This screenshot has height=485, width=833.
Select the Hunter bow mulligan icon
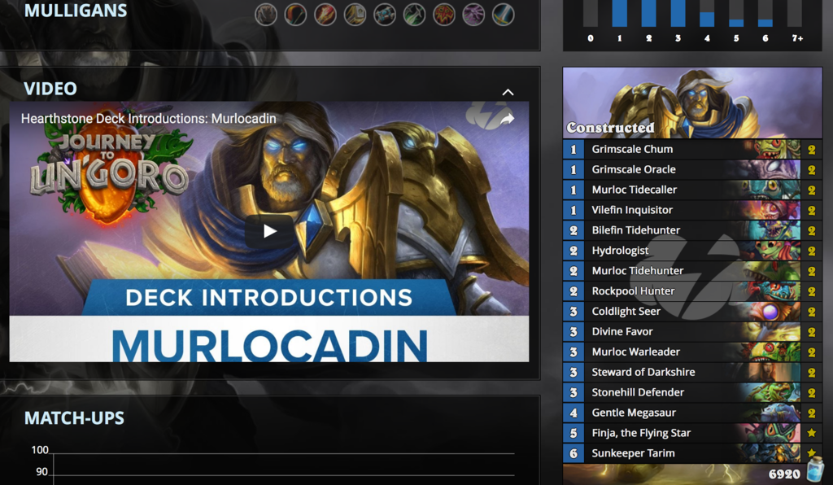click(x=295, y=15)
